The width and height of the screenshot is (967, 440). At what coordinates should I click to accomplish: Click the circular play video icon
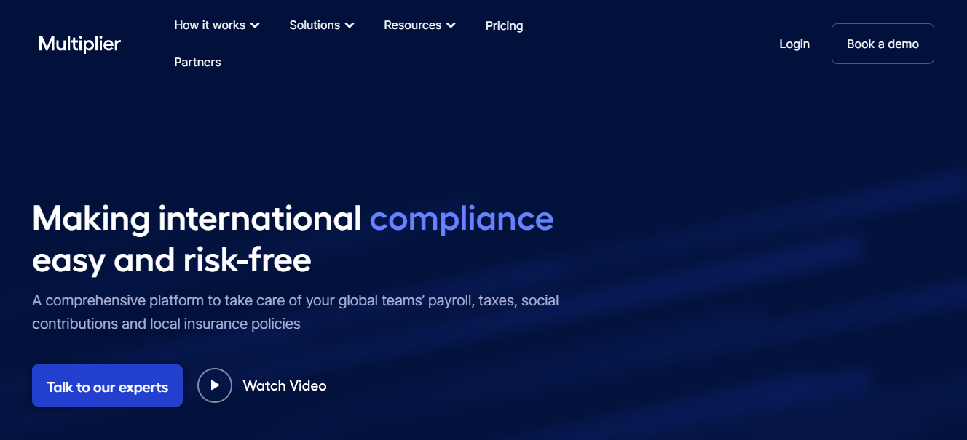coord(215,385)
